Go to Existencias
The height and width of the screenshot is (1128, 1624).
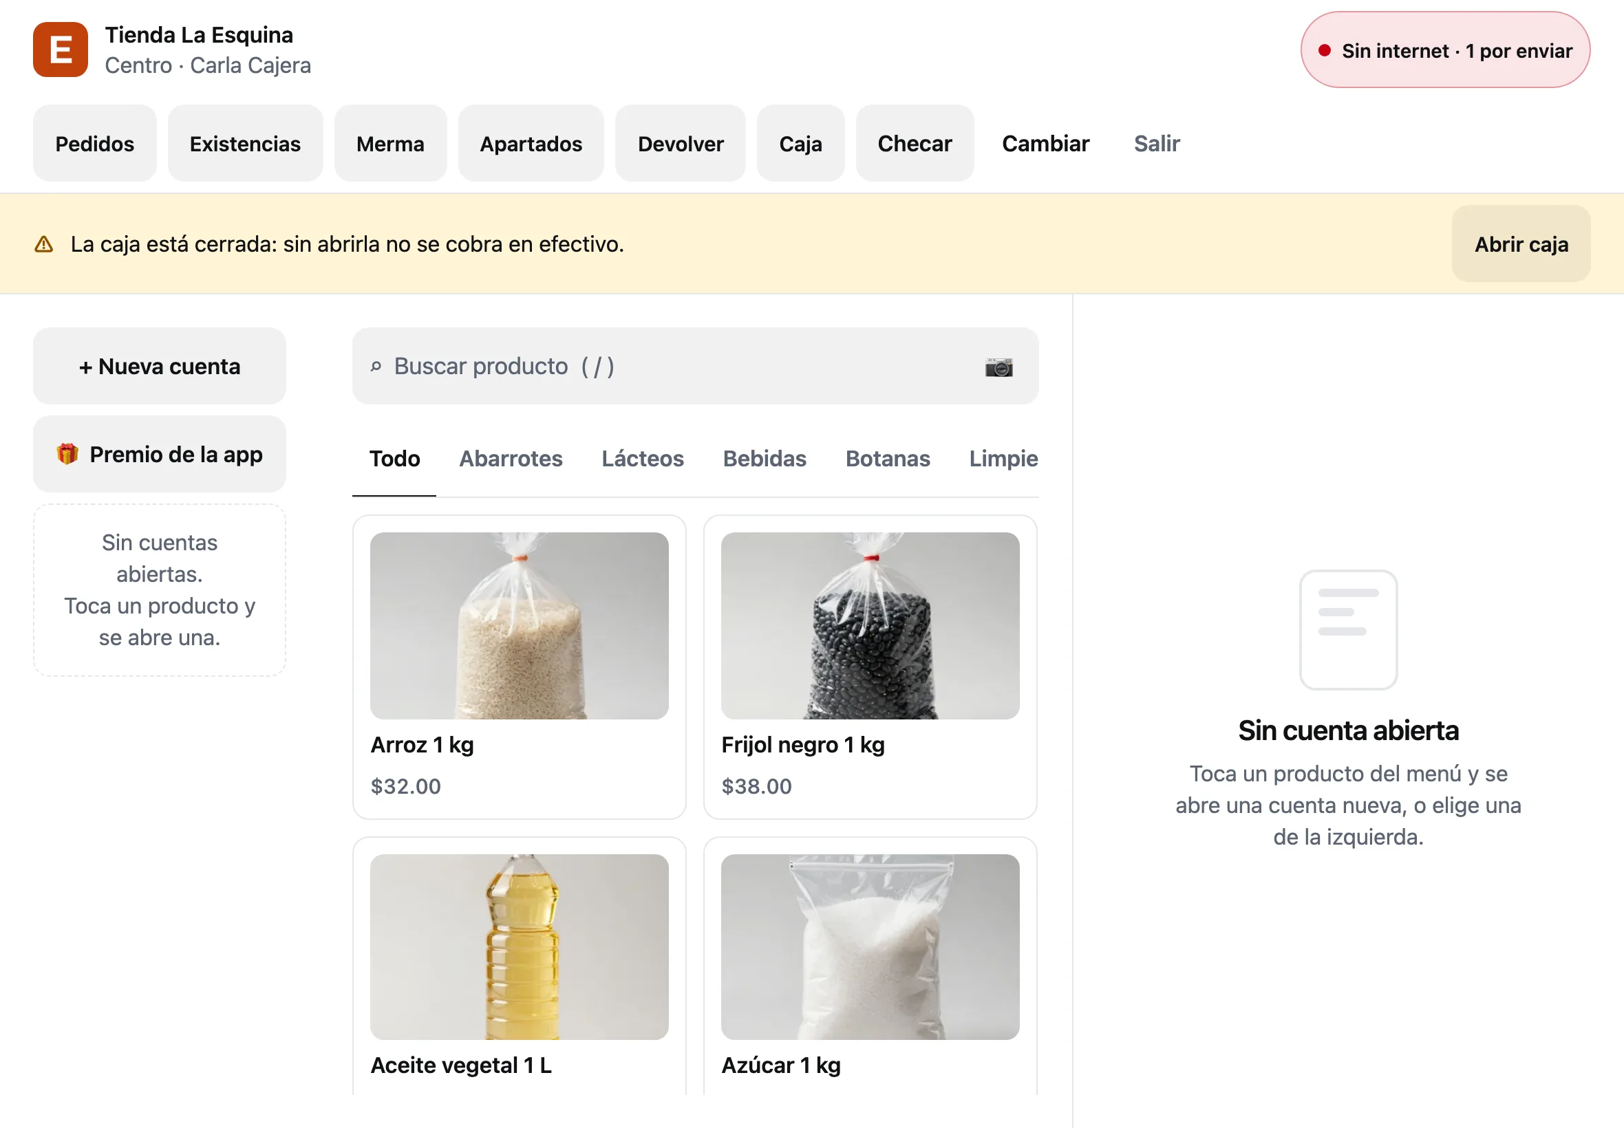[244, 144]
